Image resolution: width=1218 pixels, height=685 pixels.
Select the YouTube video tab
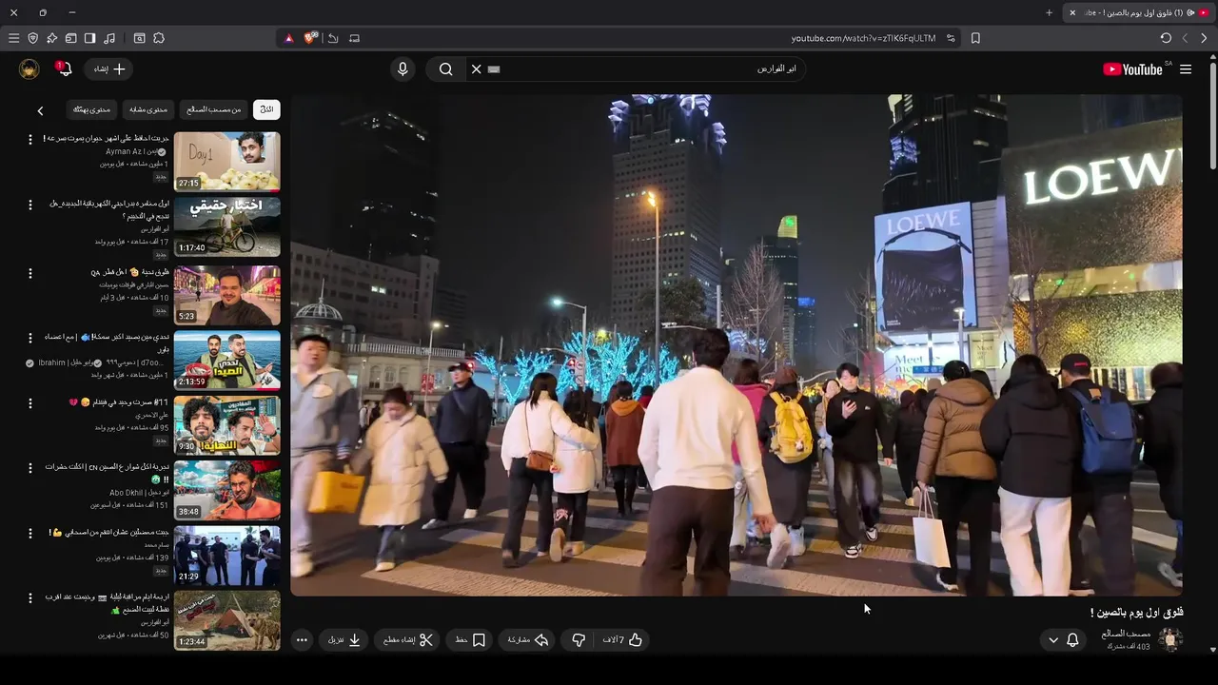click(x=1139, y=12)
